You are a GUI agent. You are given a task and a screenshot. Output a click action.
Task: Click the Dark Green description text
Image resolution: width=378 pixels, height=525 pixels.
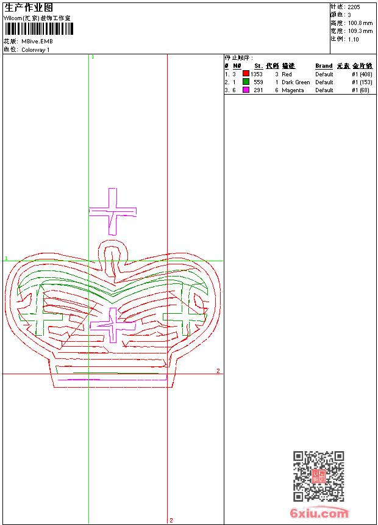296,82
